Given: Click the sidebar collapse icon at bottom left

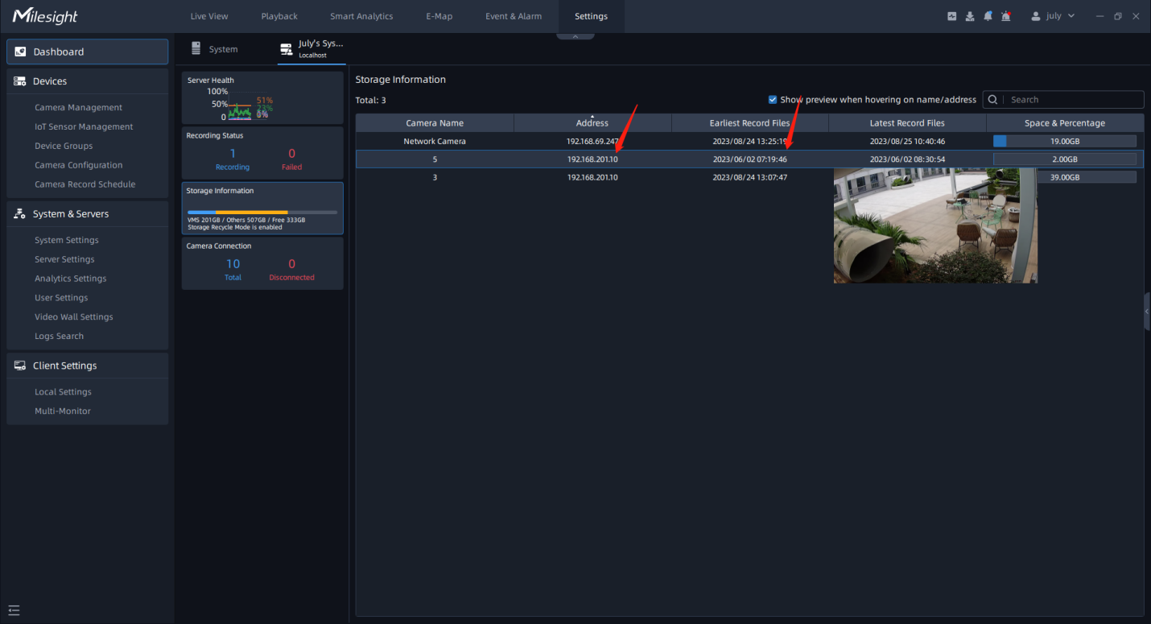Looking at the screenshot, I should pos(13,610).
